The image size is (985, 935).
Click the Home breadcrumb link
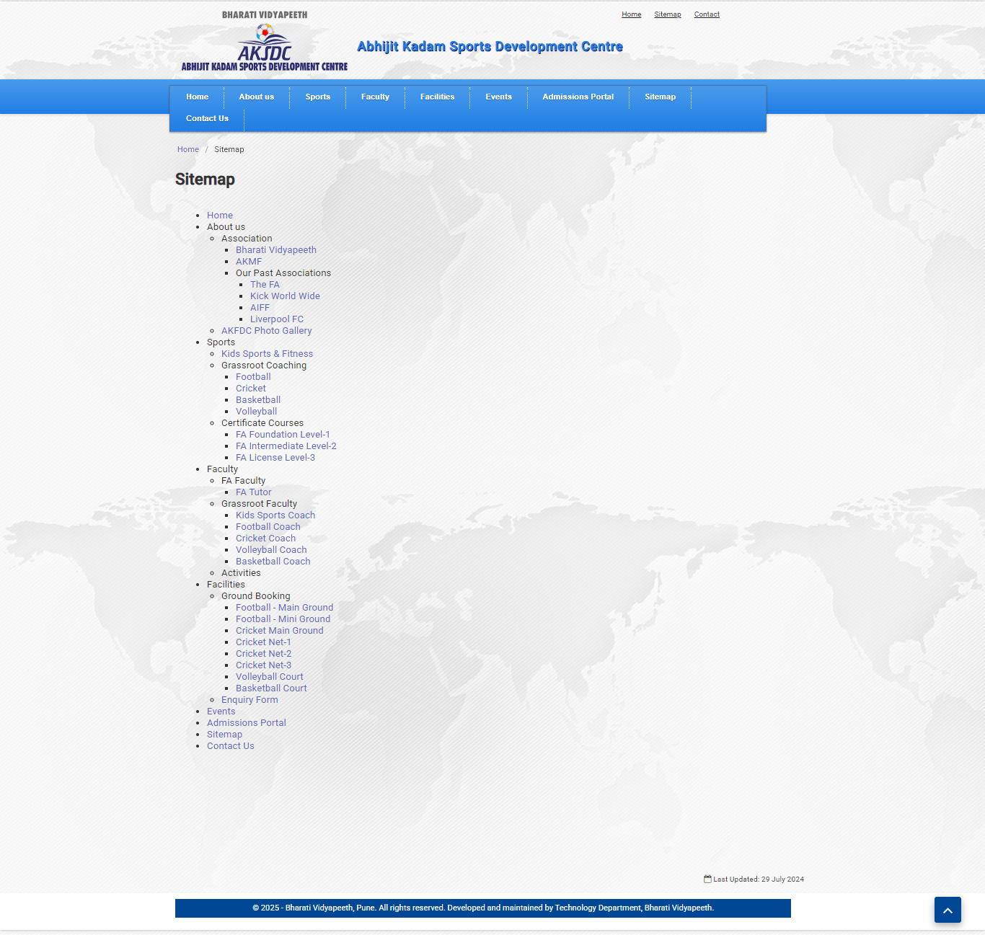pyautogui.click(x=188, y=149)
